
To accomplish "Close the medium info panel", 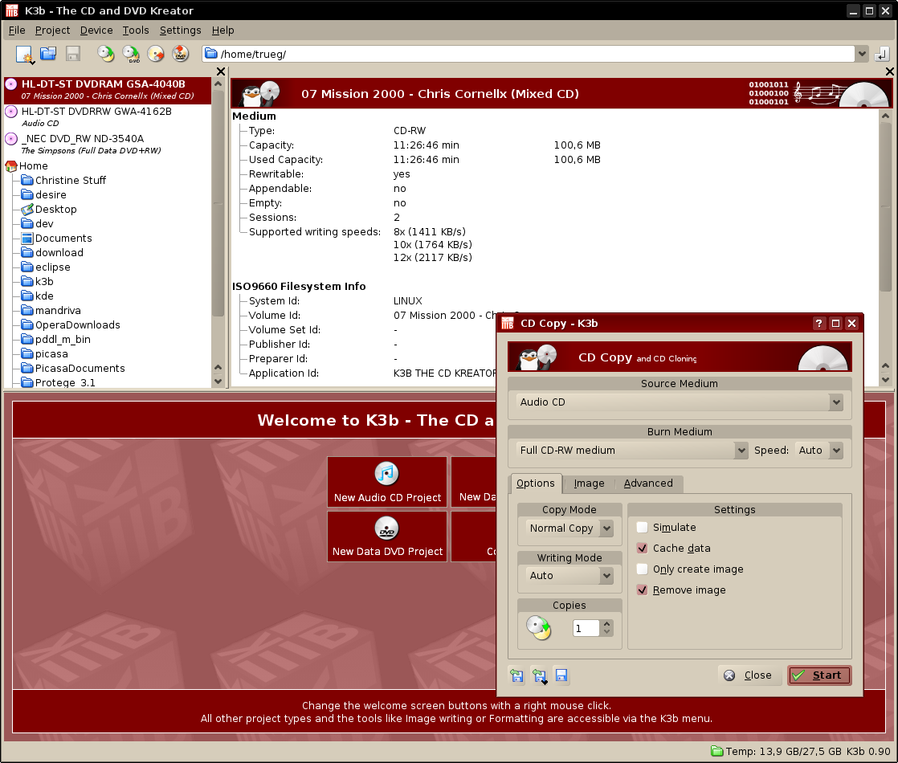I will click(x=889, y=71).
